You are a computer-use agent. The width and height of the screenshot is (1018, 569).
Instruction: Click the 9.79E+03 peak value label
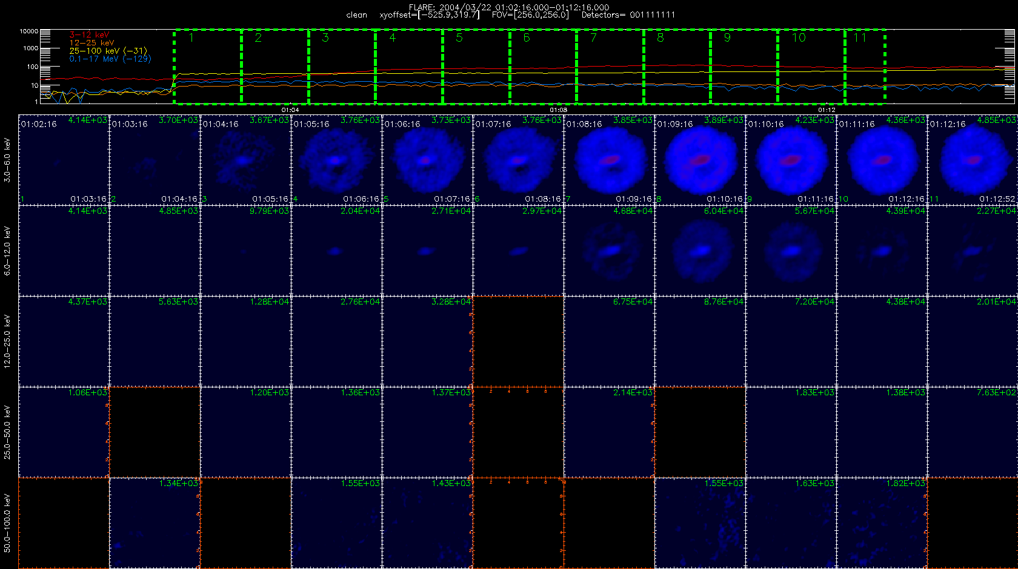[270, 211]
